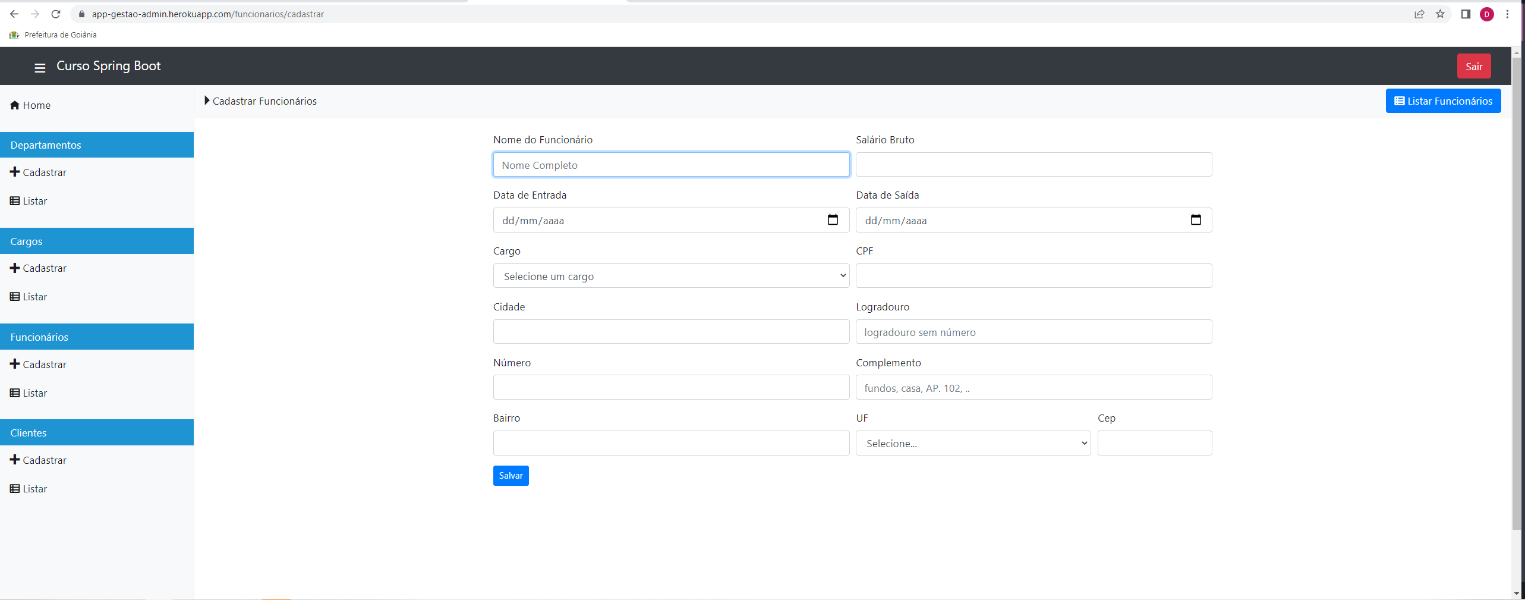Screen dimensions: 1525x600
Task: Select the plus icon next to Departamentos Cadastrar
Action: pos(14,172)
